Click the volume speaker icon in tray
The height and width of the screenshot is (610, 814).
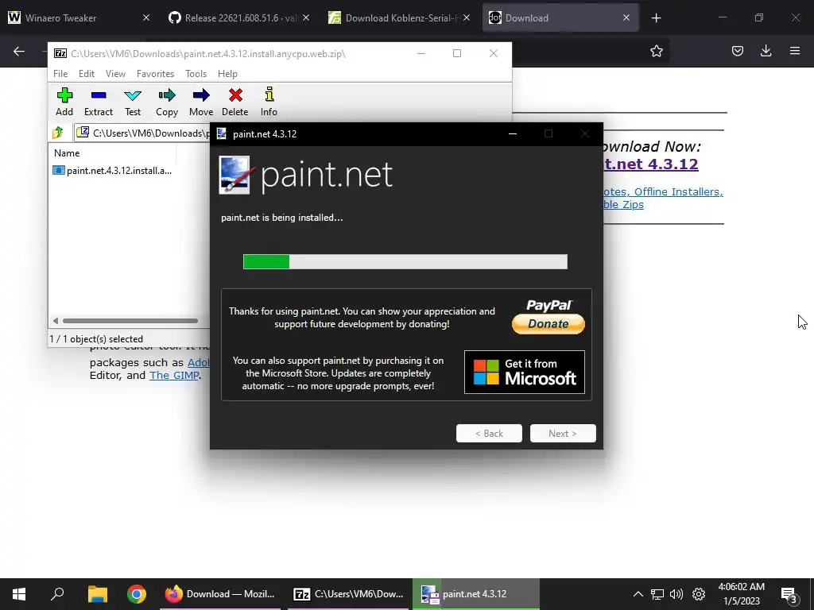(676, 594)
